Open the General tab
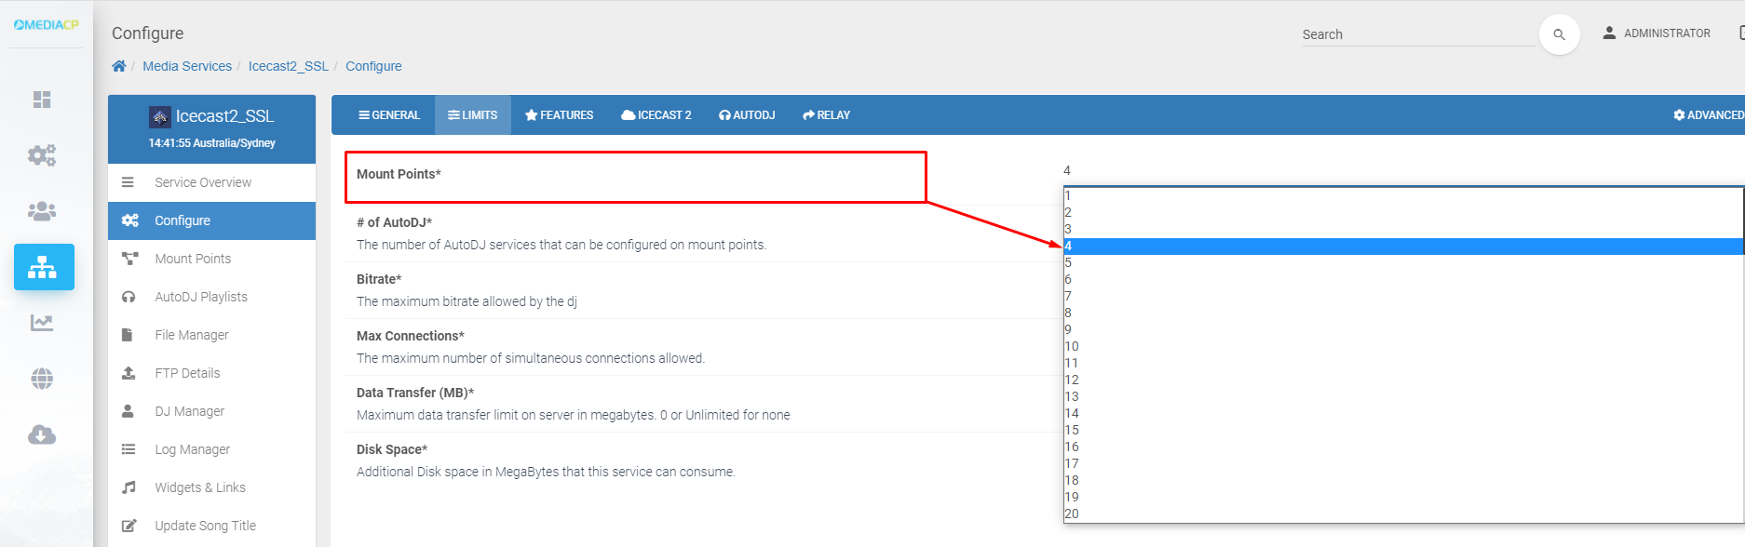The image size is (1745, 547). point(389,115)
